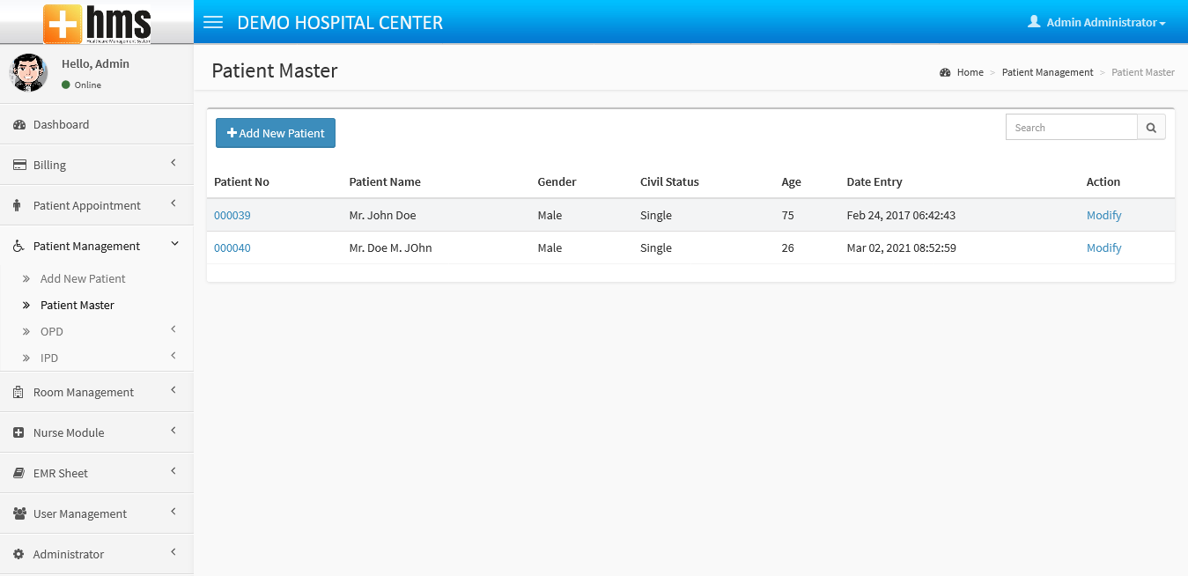The width and height of the screenshot is (1188, 576).
Task: Open Add New Patient in sidebar
Action: pyautogui.click(x=83, y=278)
